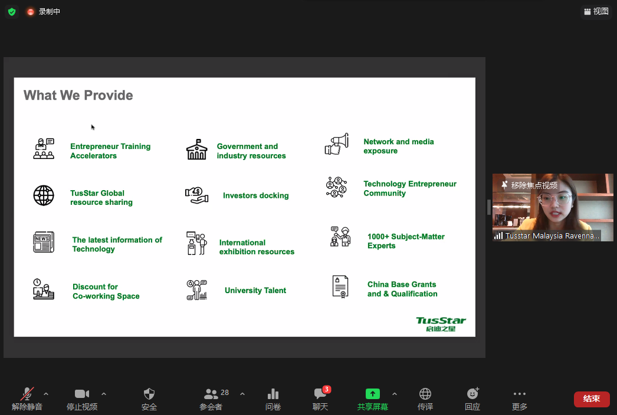Expand the share screen options arrow
This screenshot has height=415, width=617.
point(395,394)
